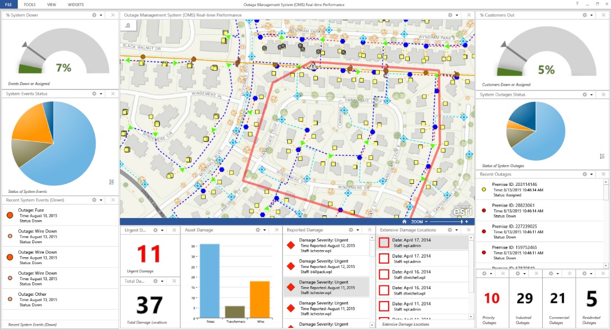Viewport: 611px width, 330px height.
Task: Open settings gear in % System Down panel
Action: pyautogui.click(x=94, y=15)
